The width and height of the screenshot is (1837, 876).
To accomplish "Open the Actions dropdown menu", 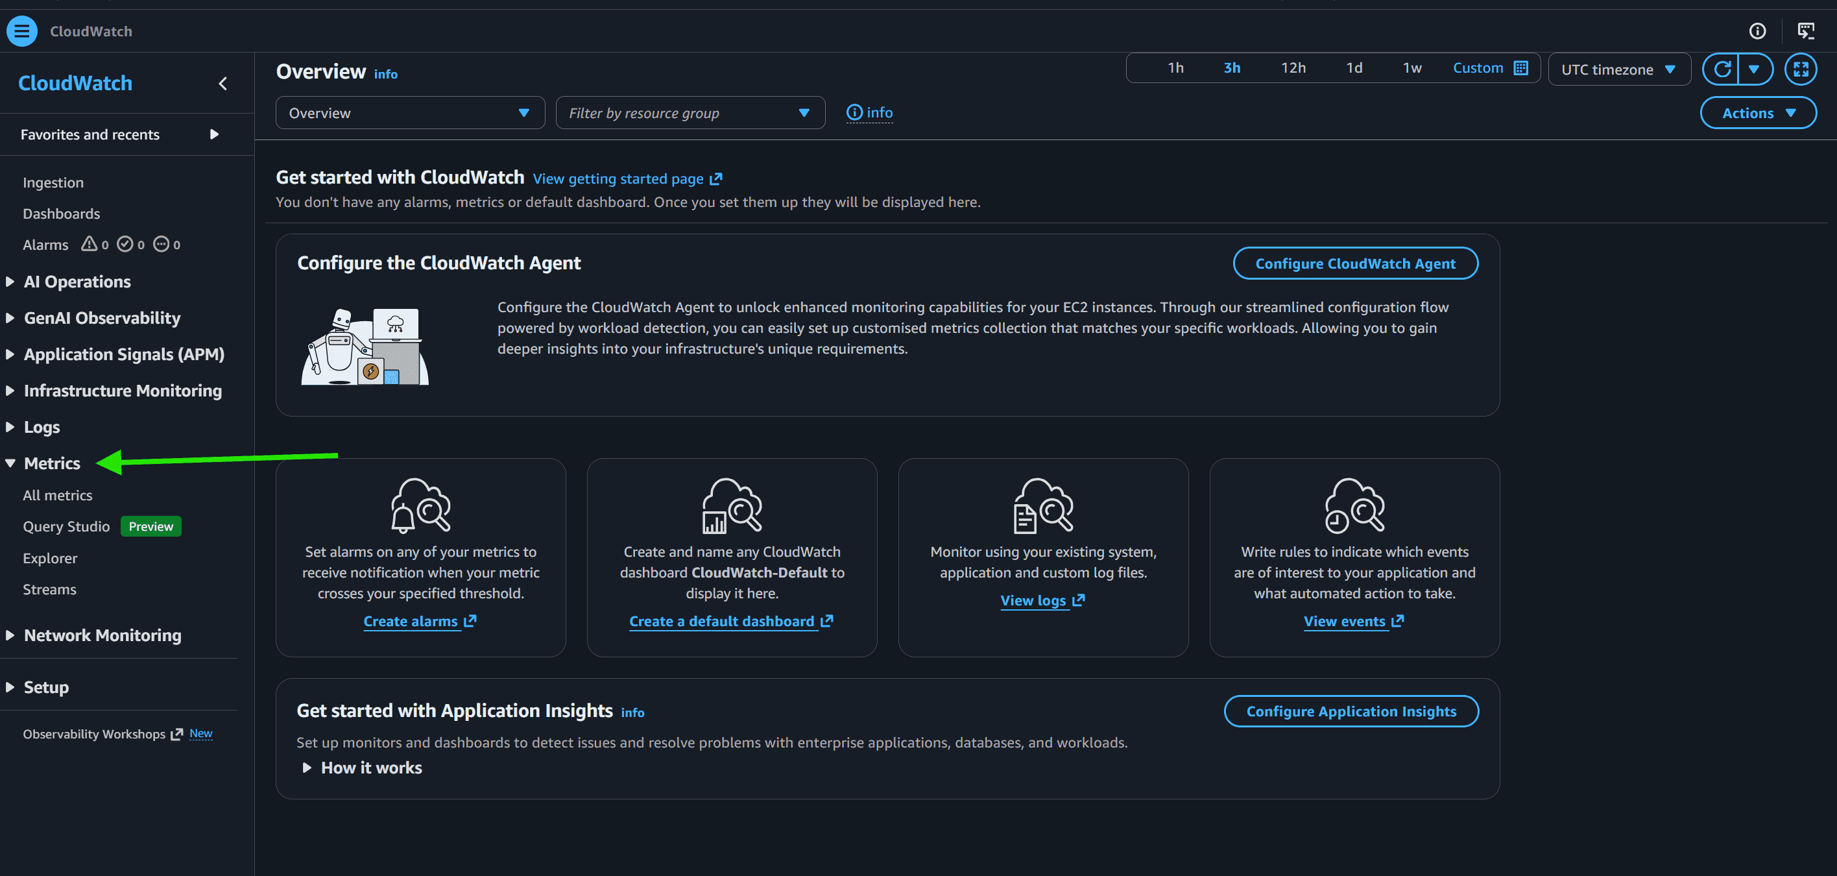I will pos(1758,113).
